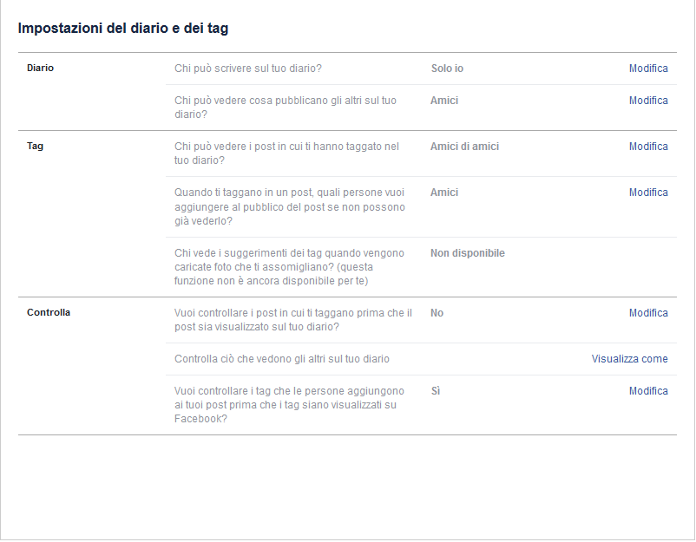Select the 'Chi può vedere cosa pubblicano' row

coord(421,108)
